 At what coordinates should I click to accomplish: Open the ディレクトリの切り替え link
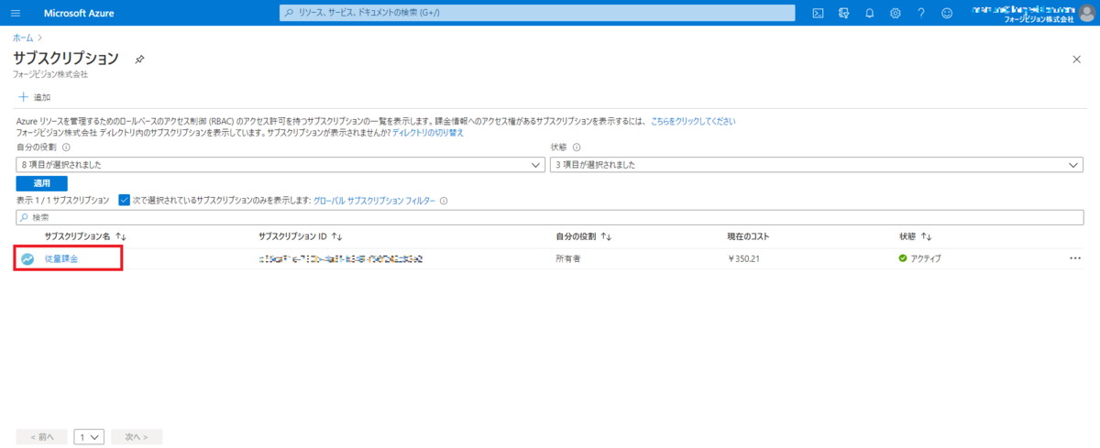tap(428, 133)
